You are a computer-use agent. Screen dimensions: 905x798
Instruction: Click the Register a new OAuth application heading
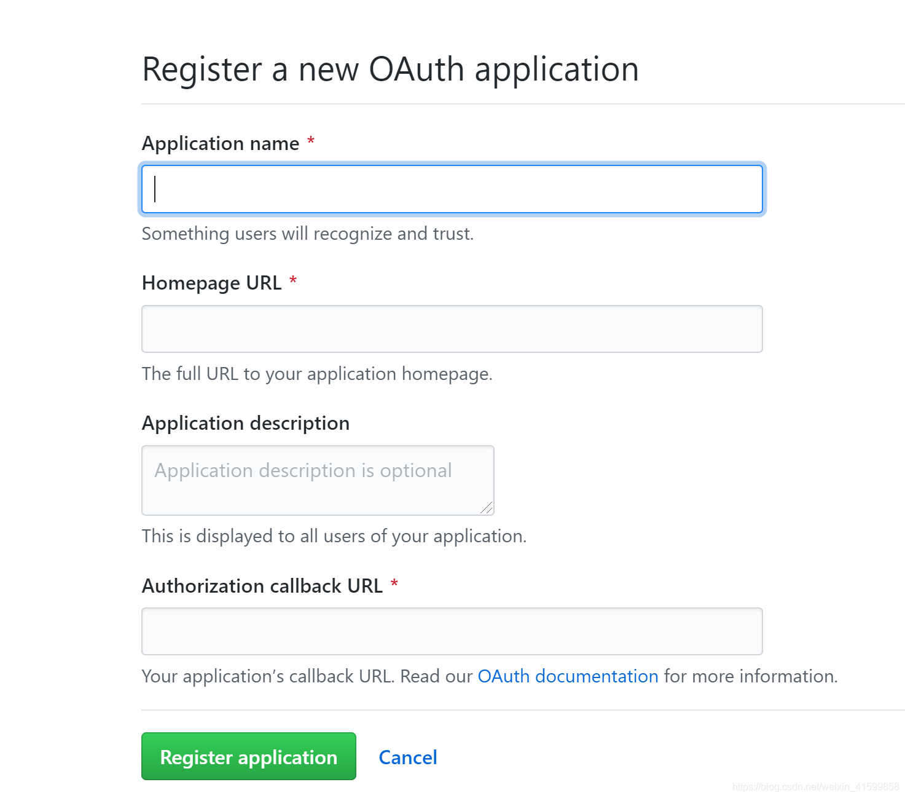pos(390,68)
